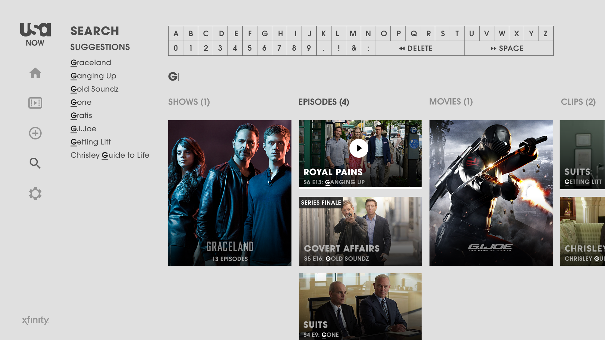Click the letter Q key

coord(413,33)
